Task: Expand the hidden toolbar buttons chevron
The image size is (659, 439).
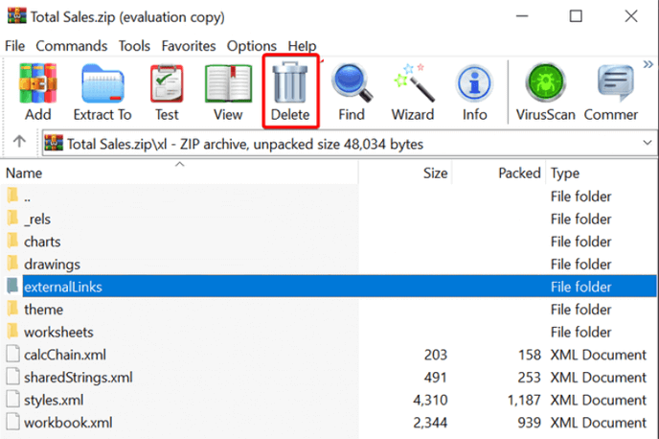Action: click(648, 64)
